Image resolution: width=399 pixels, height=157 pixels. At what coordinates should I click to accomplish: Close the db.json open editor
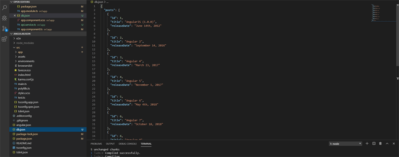click(15, 16)
